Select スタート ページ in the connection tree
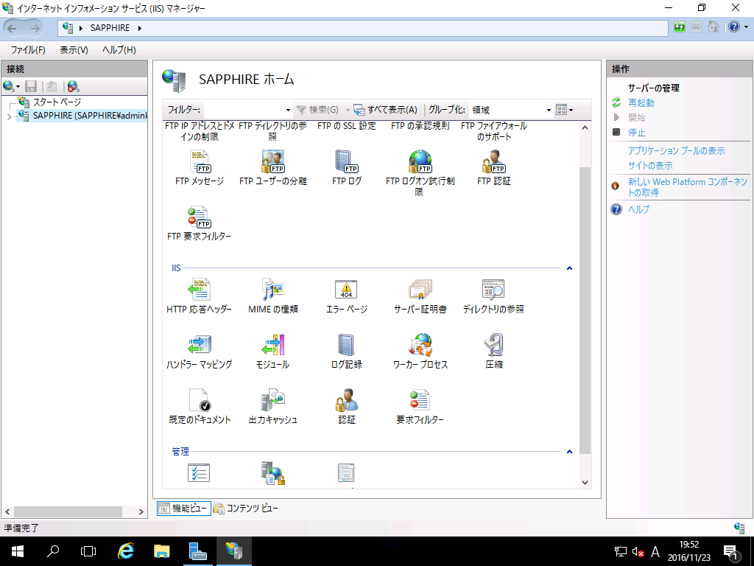Viewport: 754px width, 566px height. (x=57, y=102)
